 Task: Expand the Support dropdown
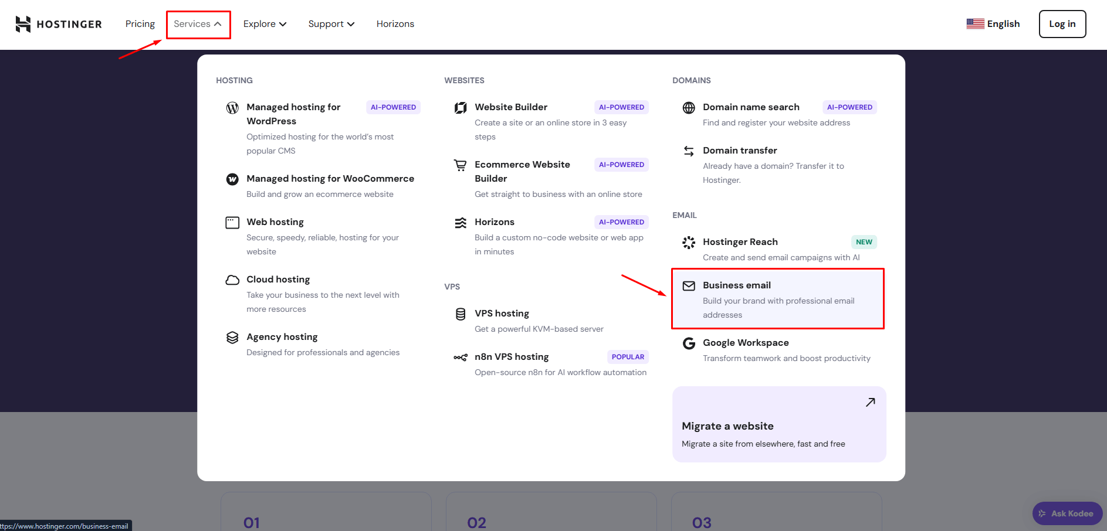[331, 24]
